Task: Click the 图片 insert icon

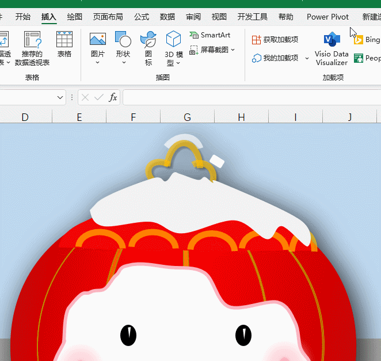Action: pos(98,39)
